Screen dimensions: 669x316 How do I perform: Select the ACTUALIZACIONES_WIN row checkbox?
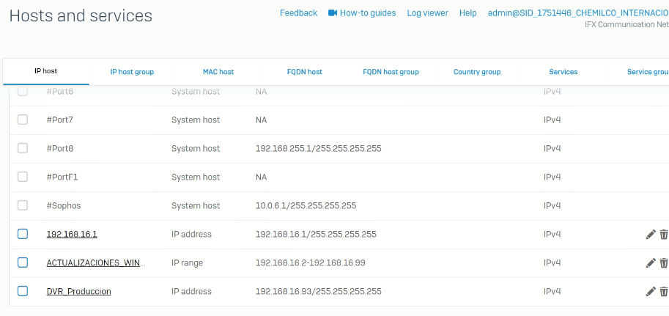click(x=23, y=262)
